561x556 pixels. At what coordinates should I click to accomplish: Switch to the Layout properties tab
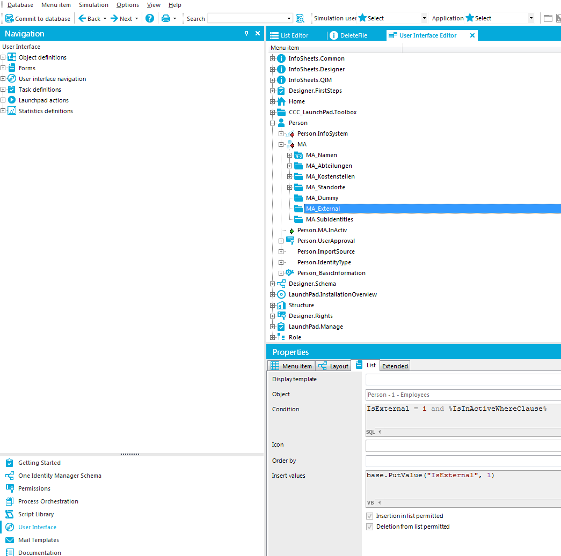point(333,366)
